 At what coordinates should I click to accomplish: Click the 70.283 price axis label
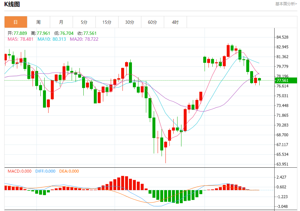tap(282, 125)
